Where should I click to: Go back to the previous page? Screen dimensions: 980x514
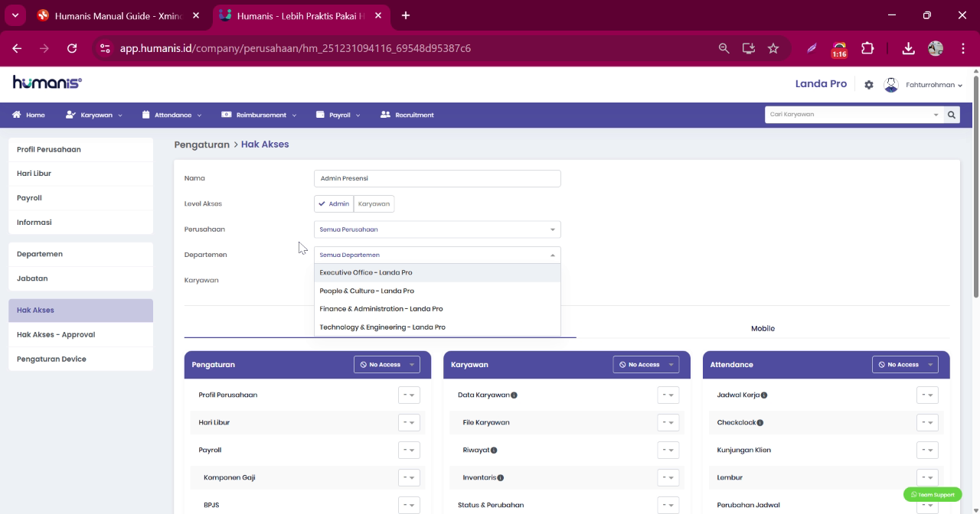click(x=17, y=48)
